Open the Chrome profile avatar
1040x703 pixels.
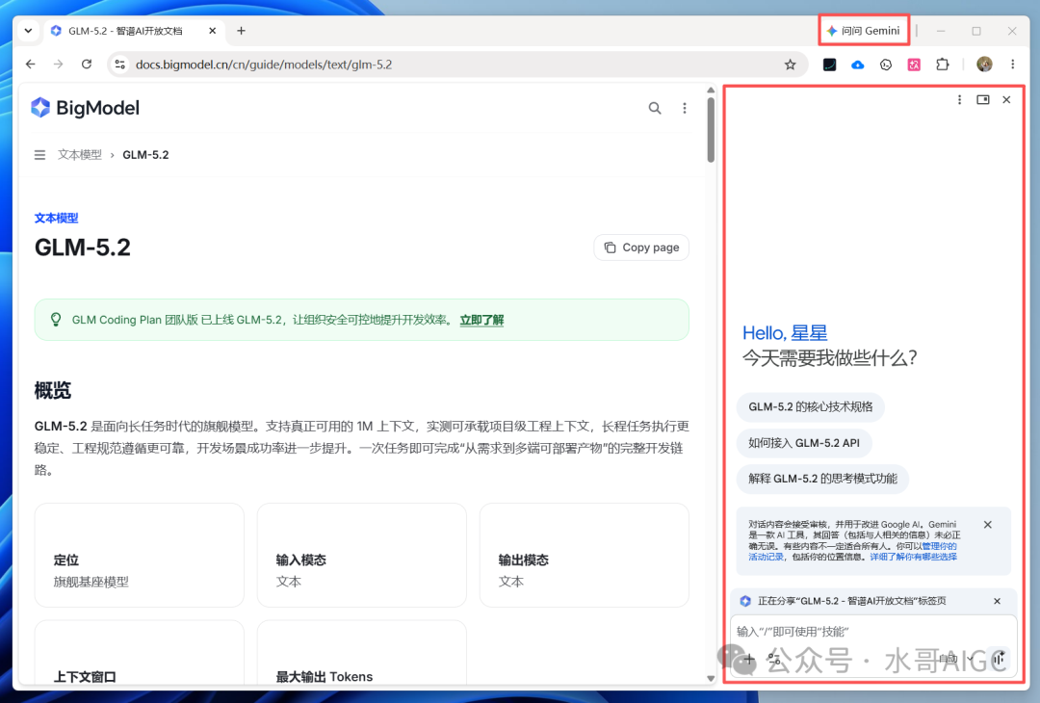(x=984, y=65)
